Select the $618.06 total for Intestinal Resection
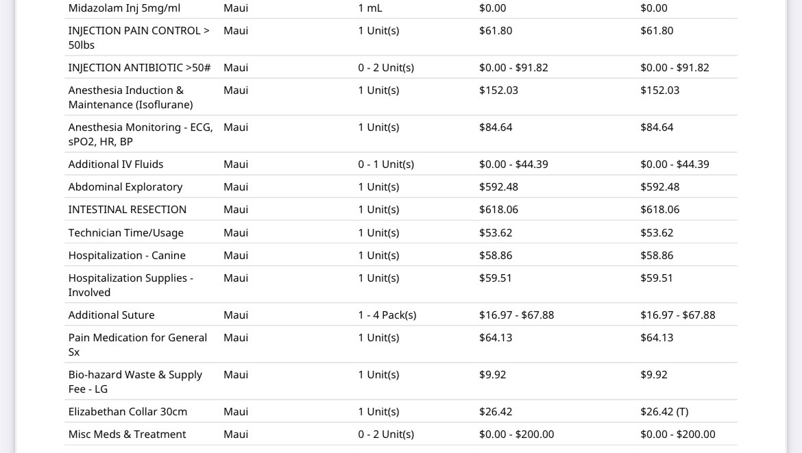The height and width of the screenshot is (453, 802). tap(660, 209)
